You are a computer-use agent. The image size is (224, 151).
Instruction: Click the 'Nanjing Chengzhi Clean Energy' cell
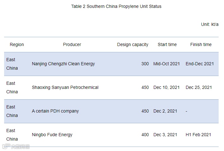[x=63, y=64]
